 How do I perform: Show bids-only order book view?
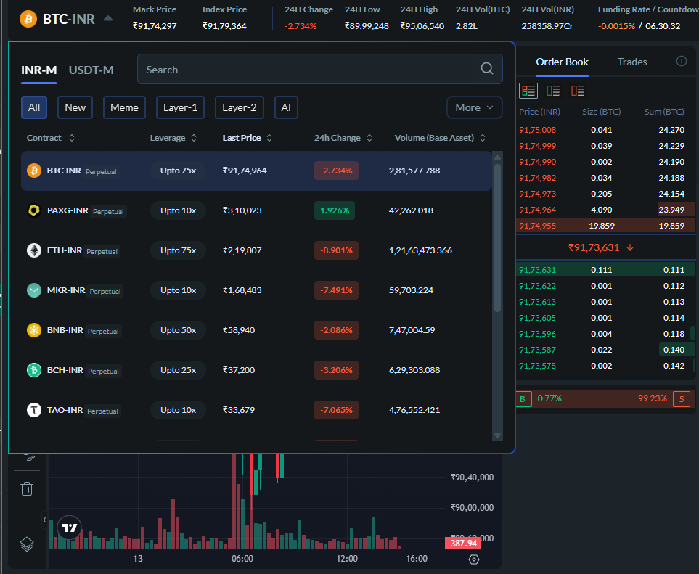point(553,91)
